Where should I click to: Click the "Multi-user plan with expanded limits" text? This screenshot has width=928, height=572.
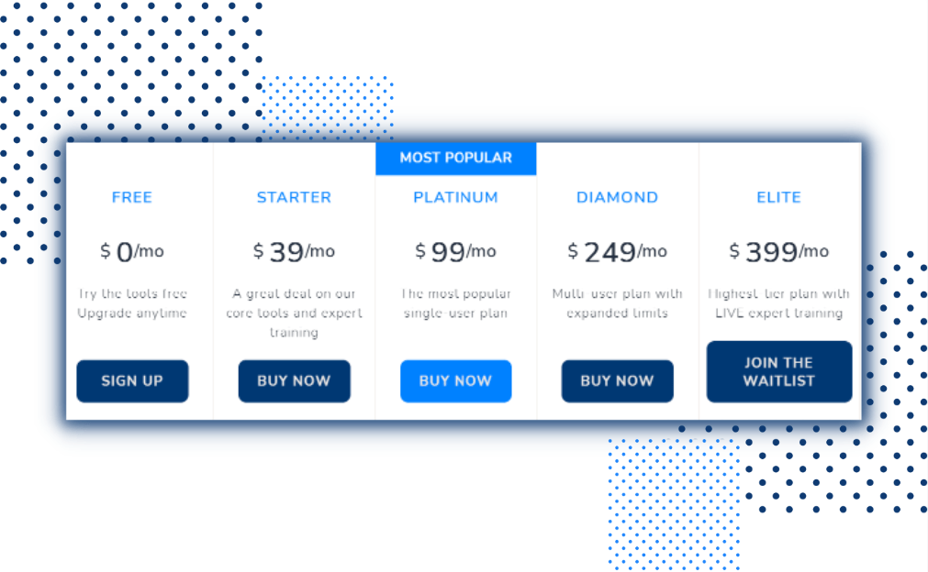pyautogui.click(x=617, y=303)
